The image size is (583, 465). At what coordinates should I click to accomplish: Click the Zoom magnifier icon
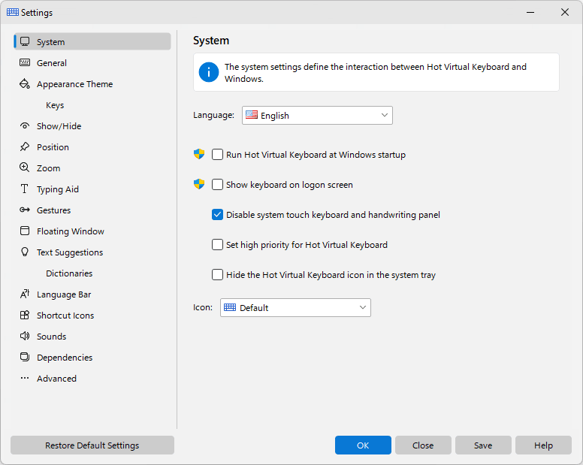[x=25, y=168]
